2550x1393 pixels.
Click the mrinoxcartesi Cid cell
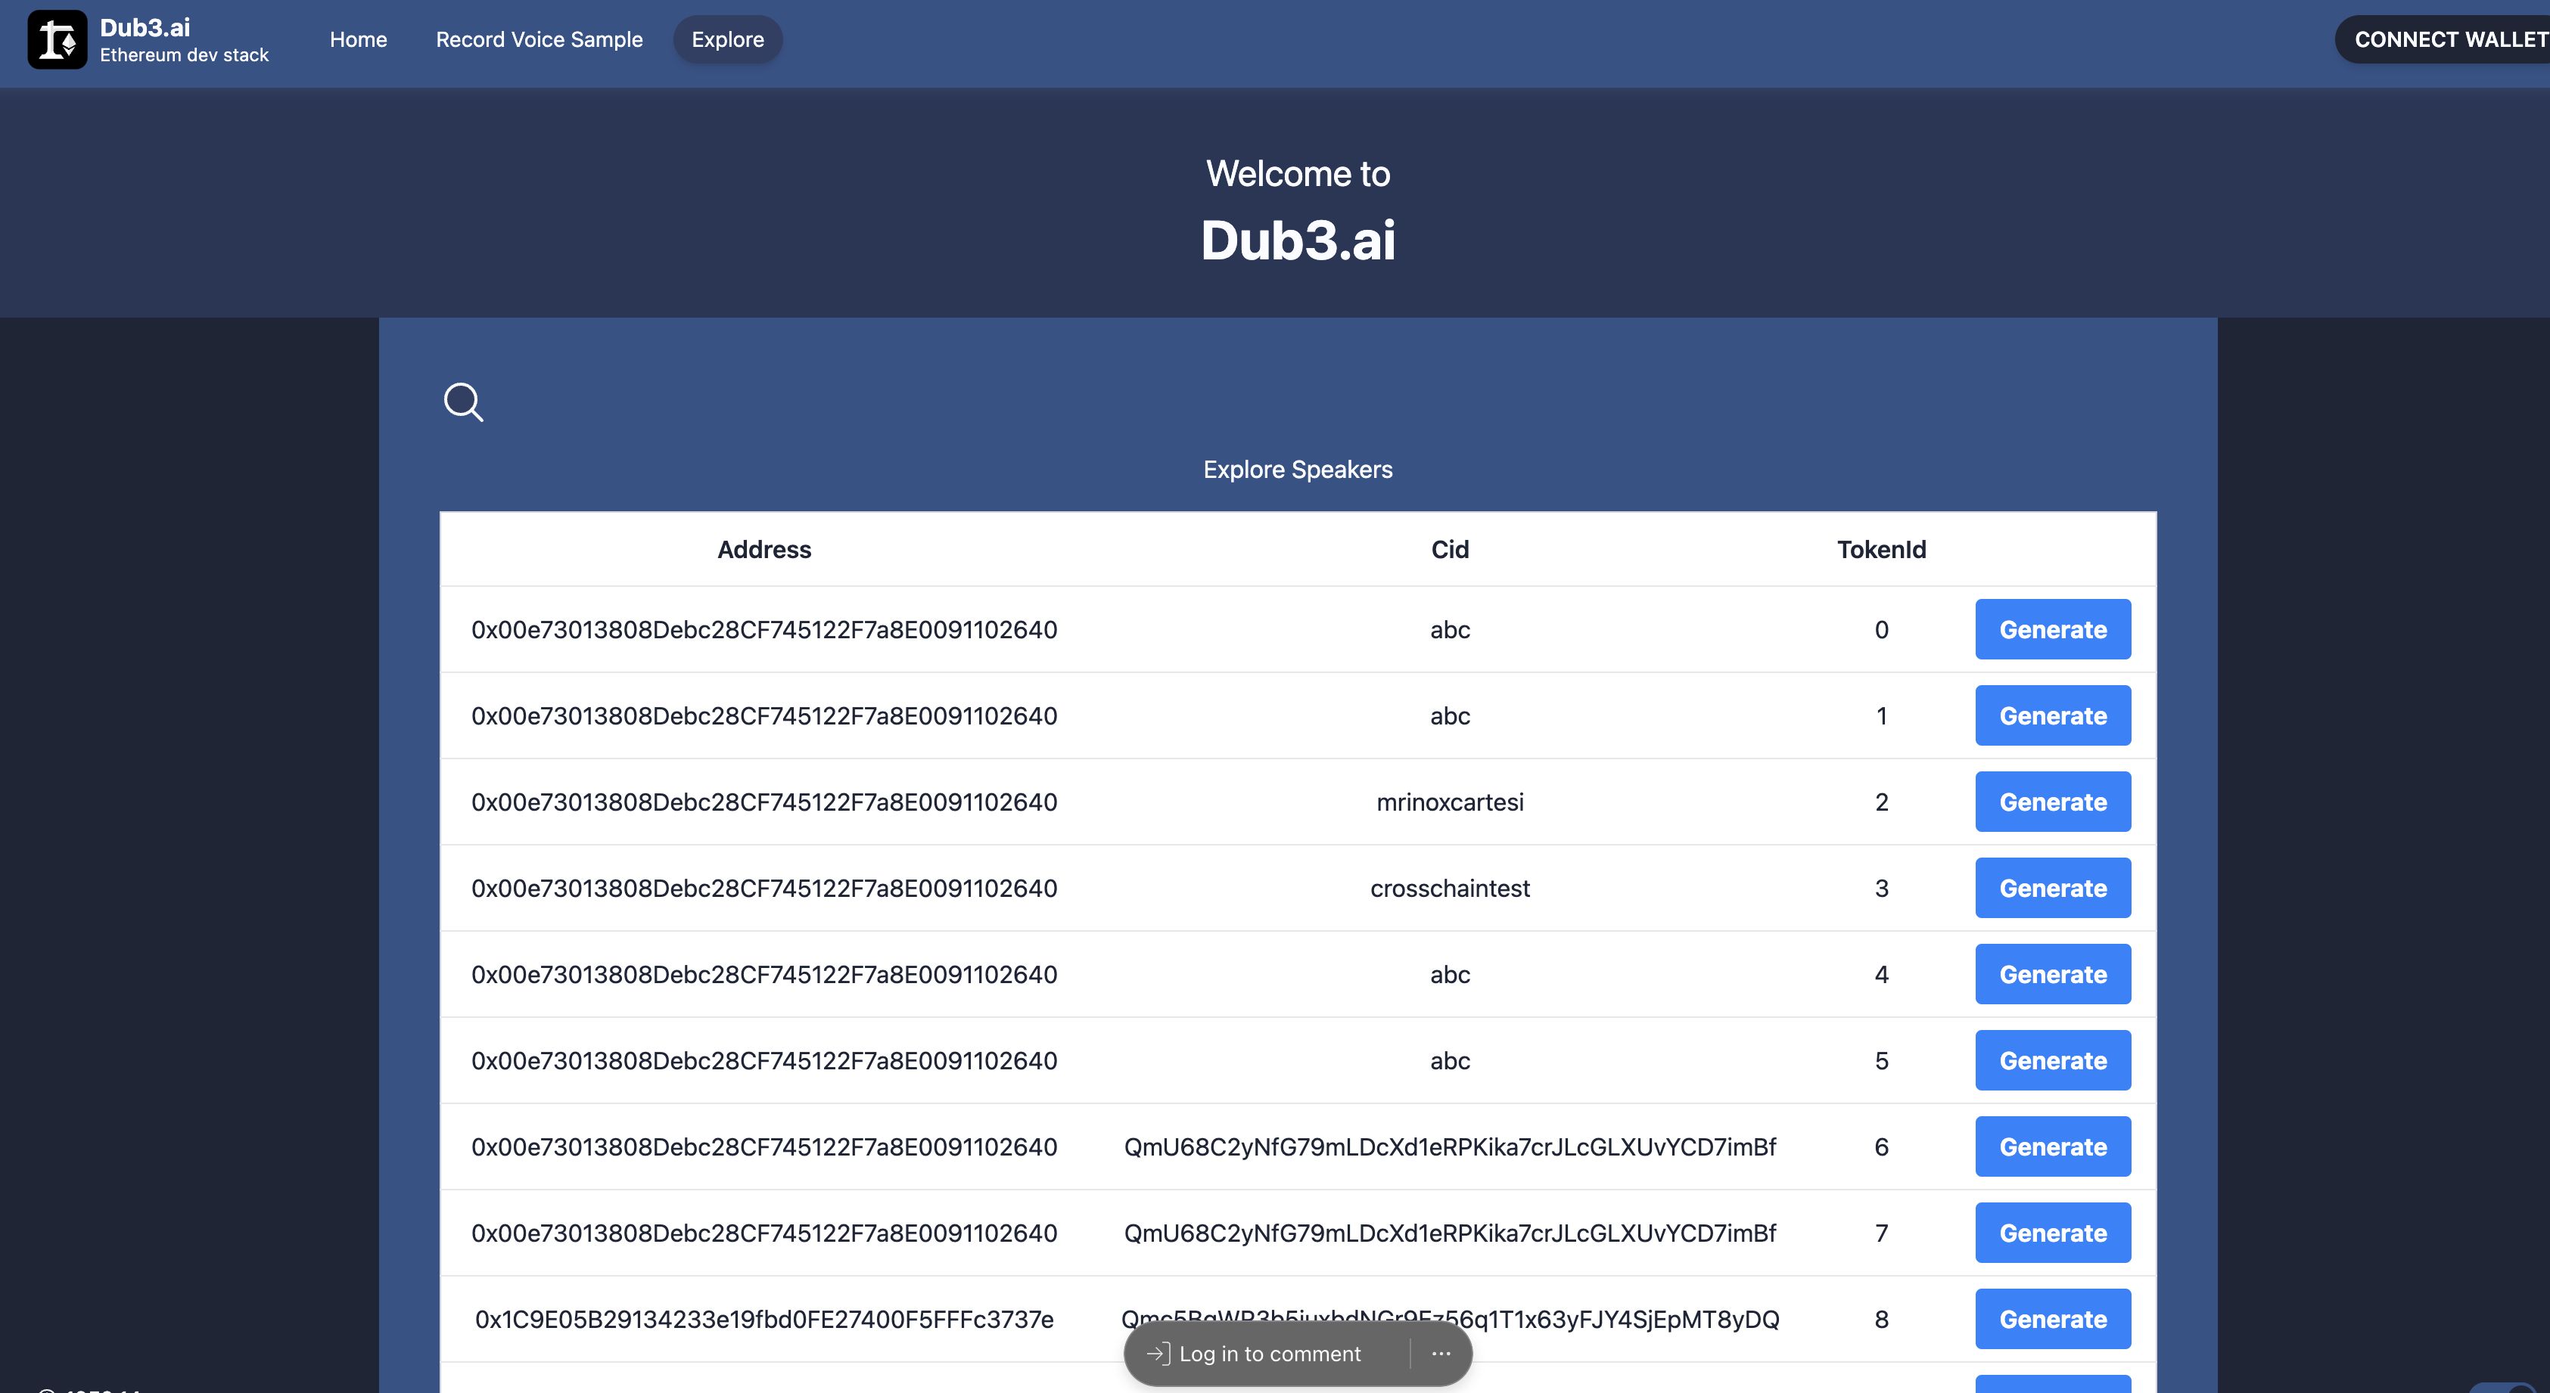coord(1449,802)
